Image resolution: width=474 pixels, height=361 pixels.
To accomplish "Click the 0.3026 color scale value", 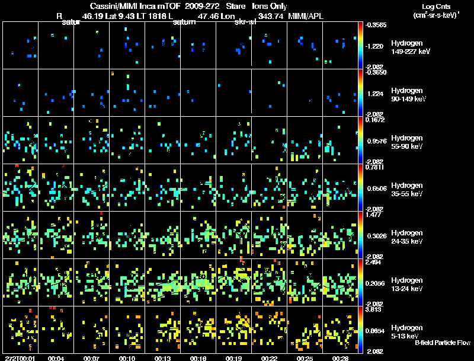I will point(377,236).
